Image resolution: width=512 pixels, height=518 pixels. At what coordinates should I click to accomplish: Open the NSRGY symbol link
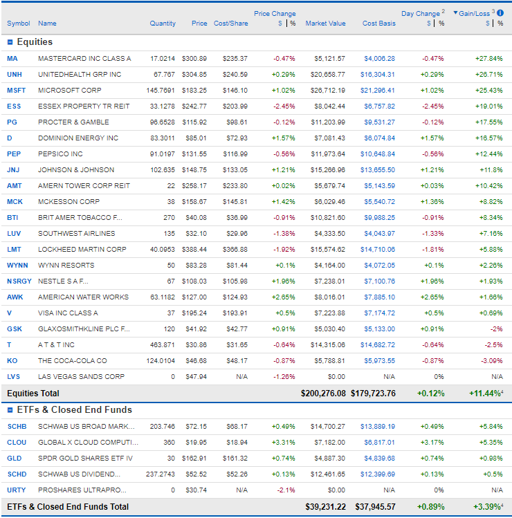[x=19, y=281]
